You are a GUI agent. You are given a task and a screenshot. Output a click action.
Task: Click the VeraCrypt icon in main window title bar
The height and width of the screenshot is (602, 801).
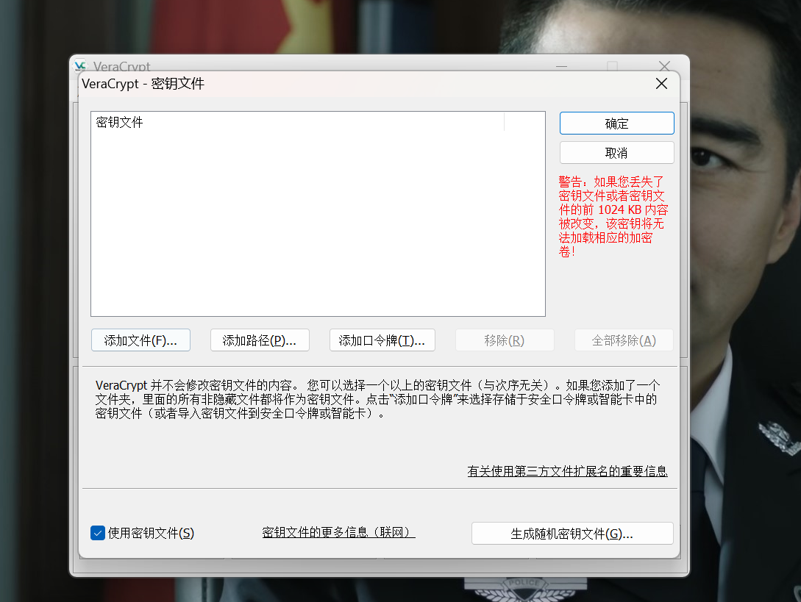pos(81,66)
